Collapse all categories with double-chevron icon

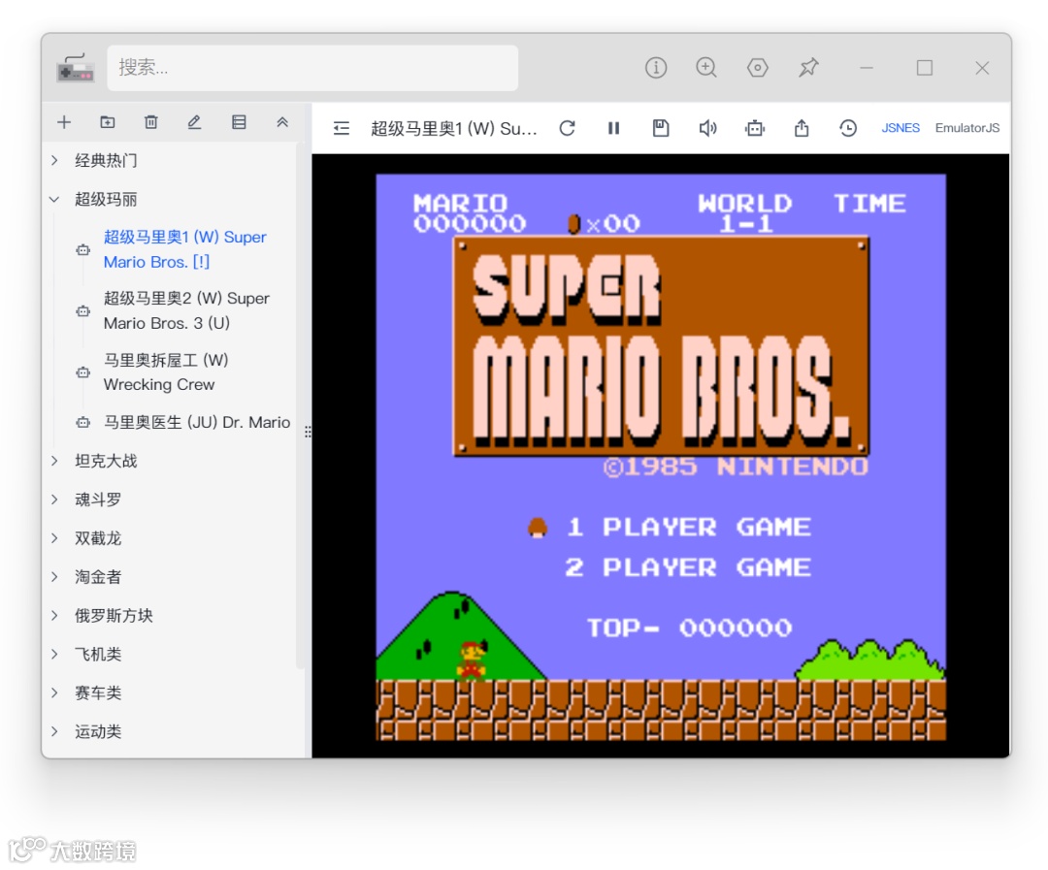tap(282, 122)
